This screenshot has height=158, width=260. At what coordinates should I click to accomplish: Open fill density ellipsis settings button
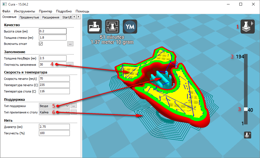tap(70, 64)
